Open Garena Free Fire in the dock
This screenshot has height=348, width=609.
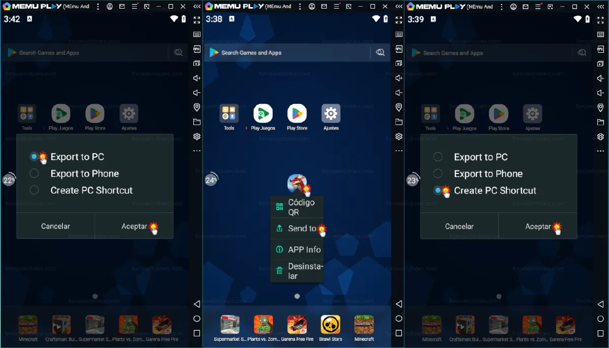tap(296, 325)
